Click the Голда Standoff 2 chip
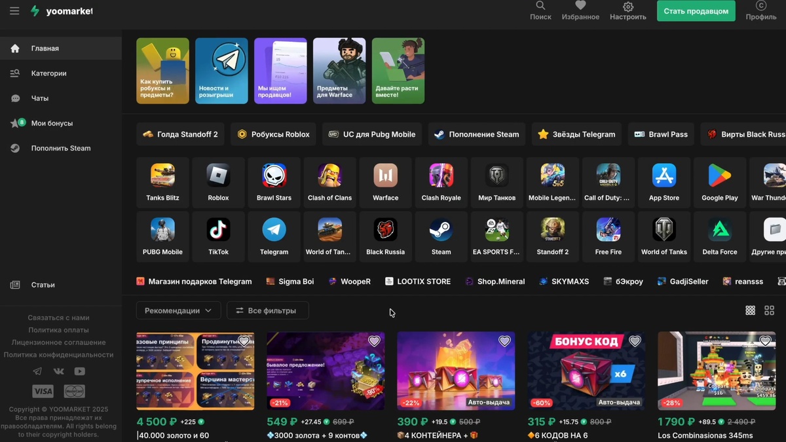This screenshot has width=786, height=442. click(180, 134)
